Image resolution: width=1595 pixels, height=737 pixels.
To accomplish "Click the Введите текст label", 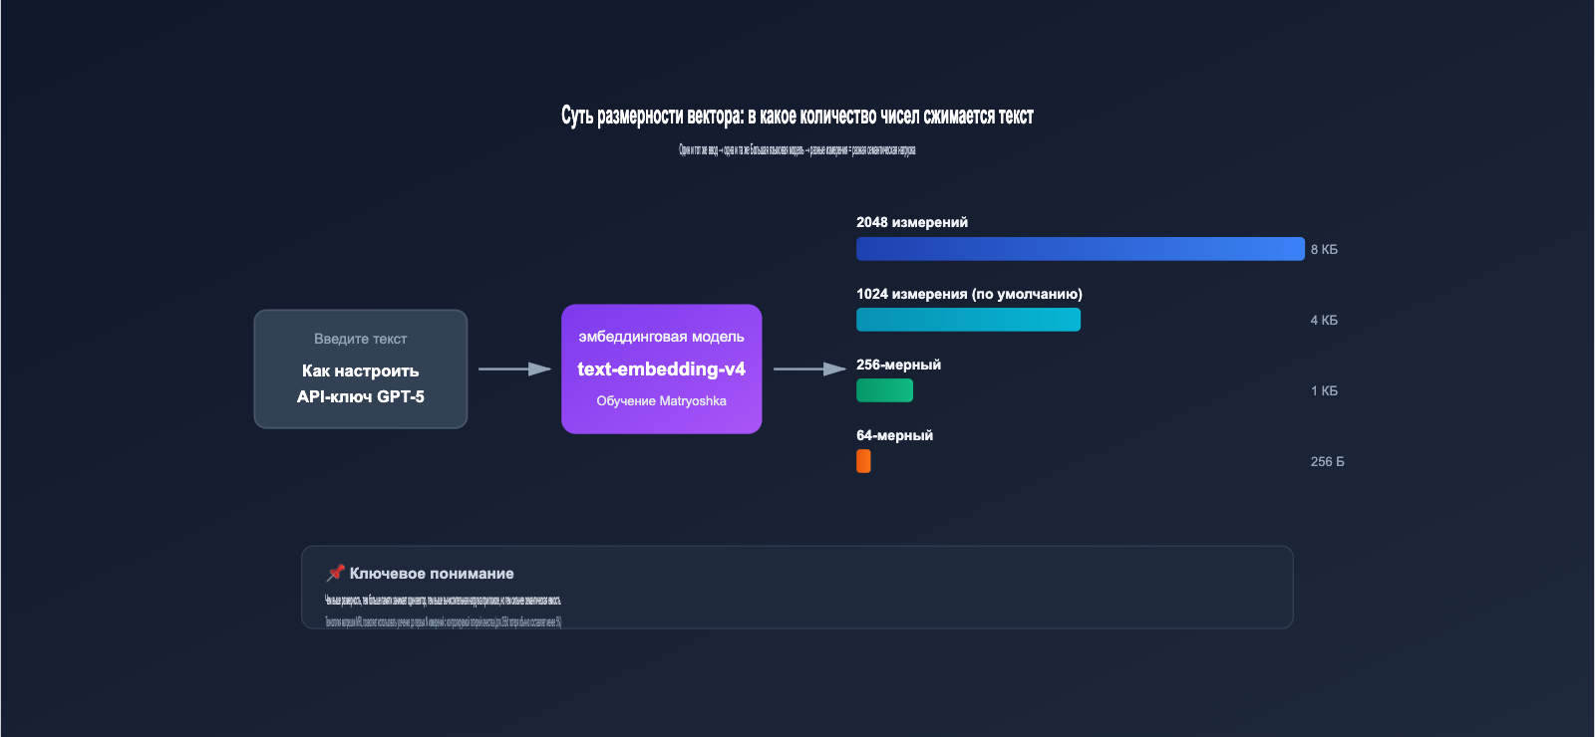I will (361, 339).
